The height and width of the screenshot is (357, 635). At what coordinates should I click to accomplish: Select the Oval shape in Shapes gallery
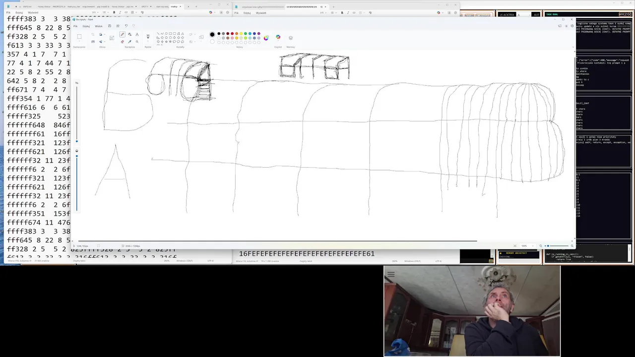click(166, 33)
